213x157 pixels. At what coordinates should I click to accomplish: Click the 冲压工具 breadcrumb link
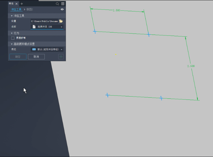(x=16, y=9)
